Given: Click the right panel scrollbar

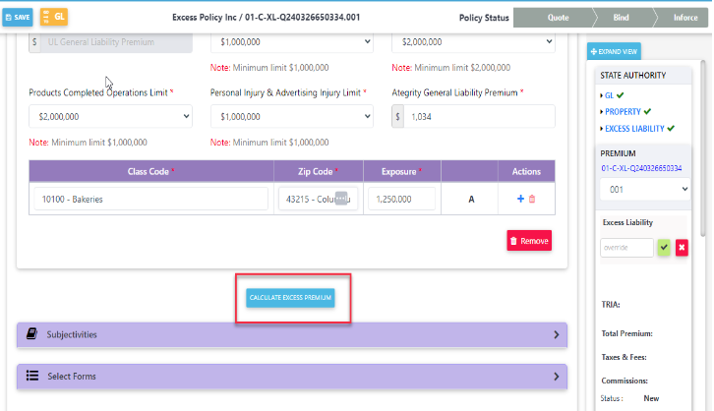Looking at the screenshot, I should tap(703, 148).
